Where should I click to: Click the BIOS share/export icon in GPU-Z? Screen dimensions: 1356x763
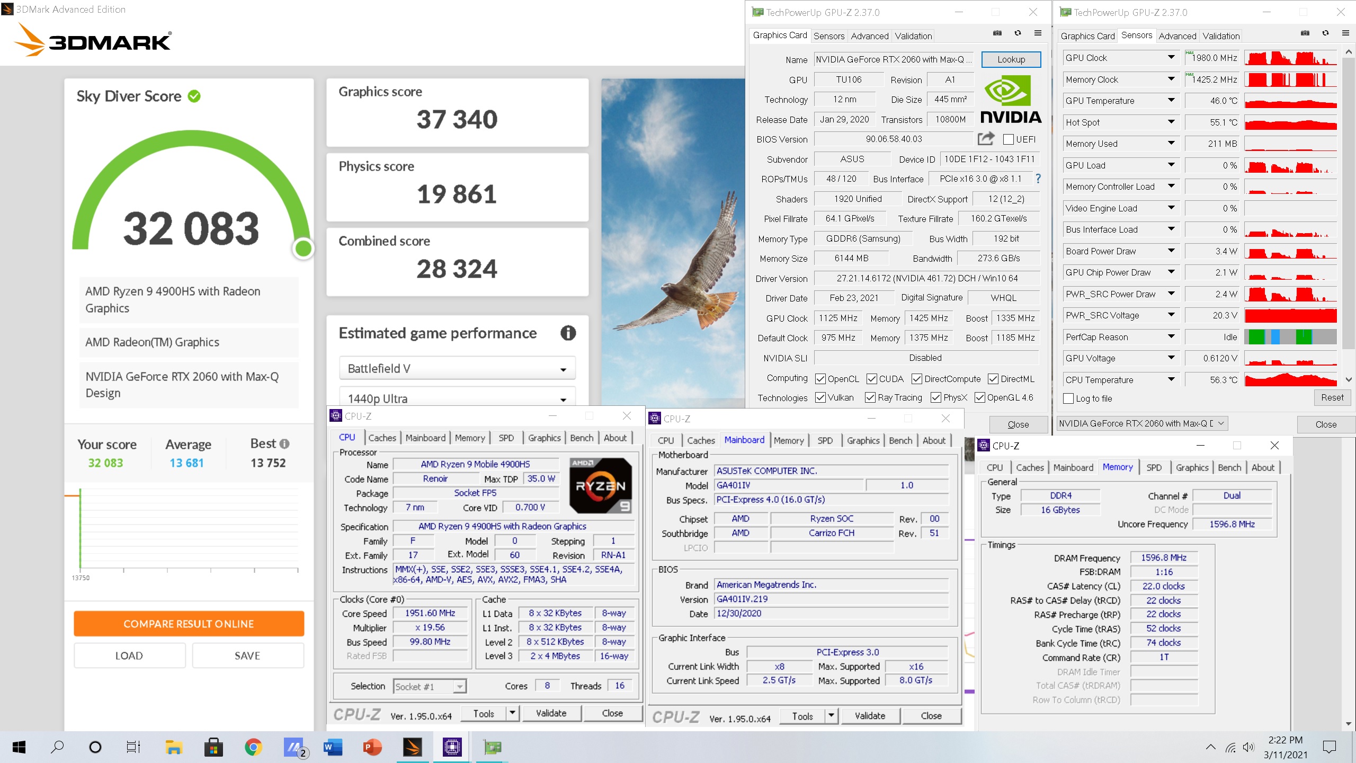point(986,139)
